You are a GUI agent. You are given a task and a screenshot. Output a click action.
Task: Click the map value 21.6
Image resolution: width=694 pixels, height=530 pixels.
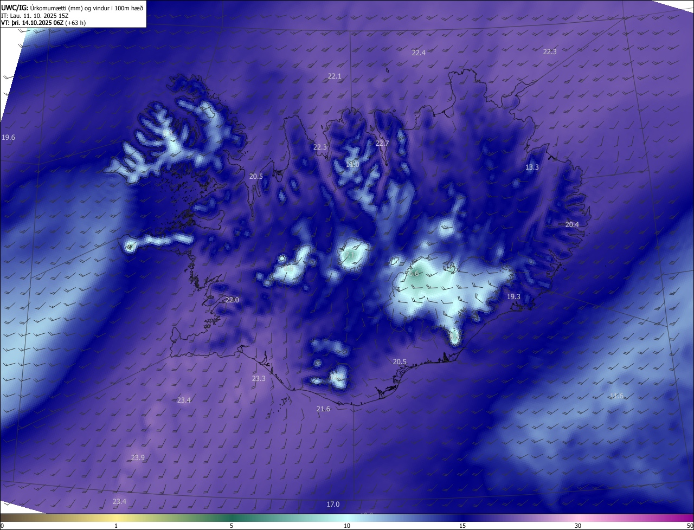tap(323, 409)
